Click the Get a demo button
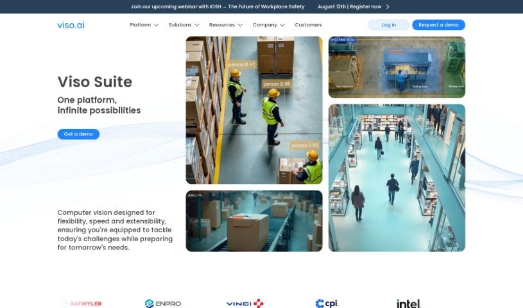This screenshot has width=523, height=308. 78,134
